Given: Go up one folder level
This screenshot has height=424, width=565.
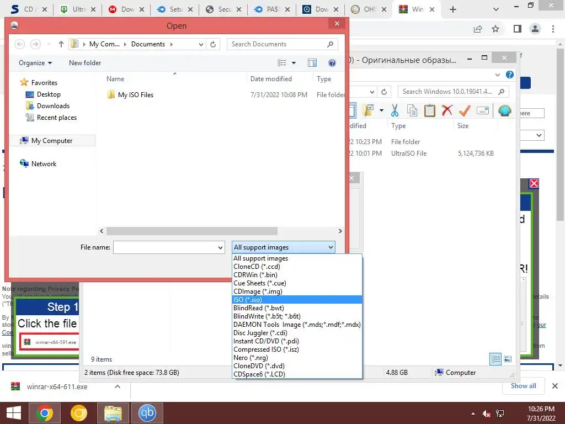Looking at the screenshot, I should (x=61, y=44).
